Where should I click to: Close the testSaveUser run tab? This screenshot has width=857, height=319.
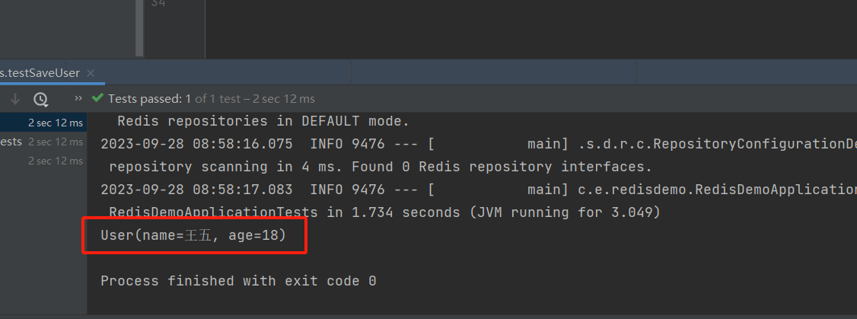pos(91,73)
